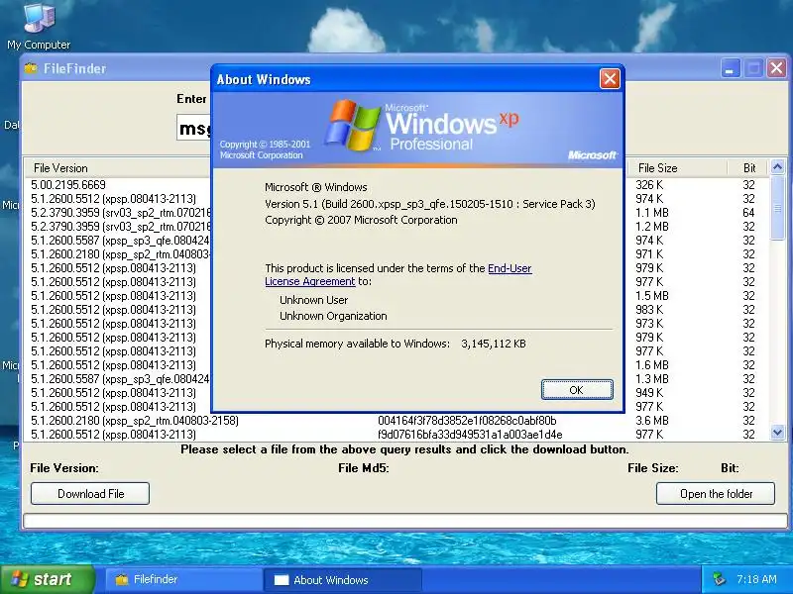The image size is (793, 594).
Task: Click the 1.5 MB file size cell
Action: pyautogui.click(x=652, y=295)
